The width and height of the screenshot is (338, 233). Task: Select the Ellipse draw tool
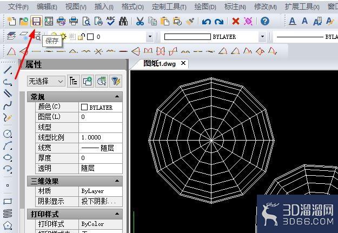coord(8,157)
